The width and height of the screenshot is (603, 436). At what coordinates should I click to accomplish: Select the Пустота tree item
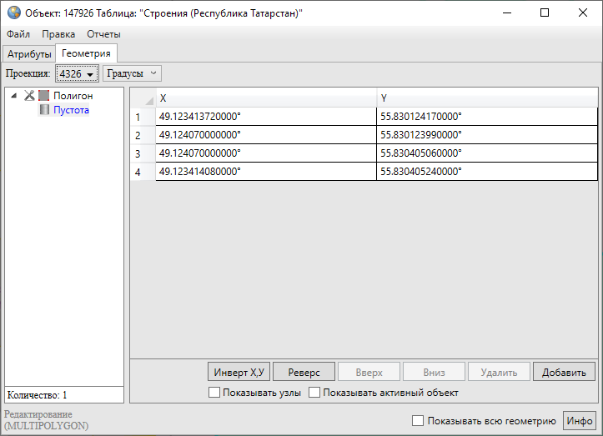(x=71, y=110)
